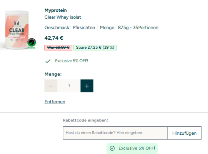Click the bottom green 'Exclusive 5% OFF!' banner text

(x=136, y=148)
